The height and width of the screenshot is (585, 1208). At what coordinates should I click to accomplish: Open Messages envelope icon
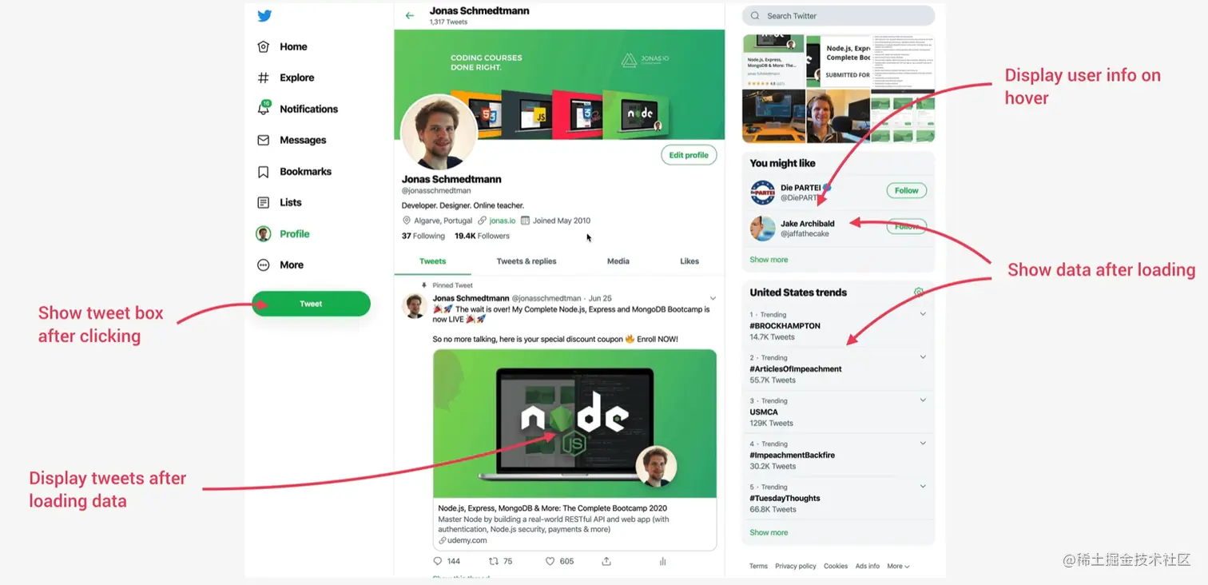point(263,140)
